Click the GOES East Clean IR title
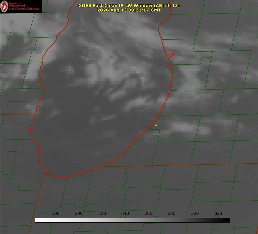The width and height of the screenshot is (258, 234). pos(129,5)
